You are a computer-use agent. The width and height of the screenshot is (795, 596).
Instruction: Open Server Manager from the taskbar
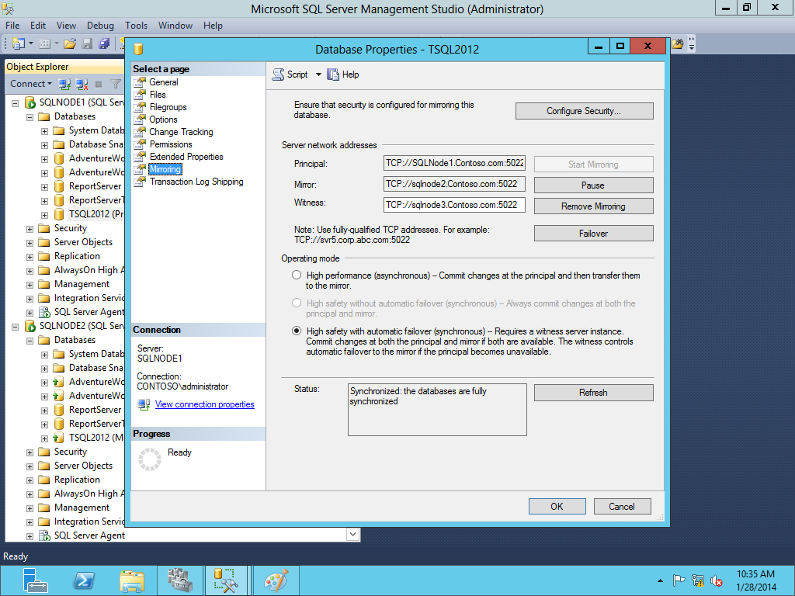(x=35, y=580)
